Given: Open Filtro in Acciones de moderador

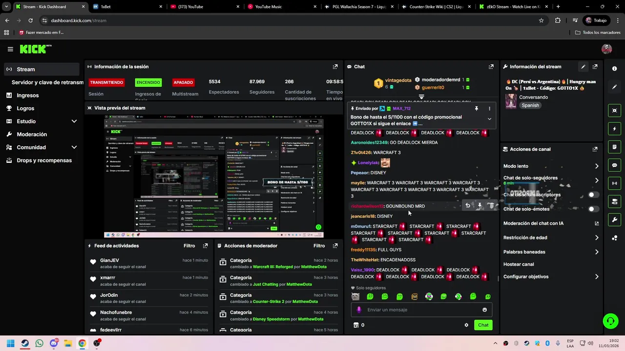Looking at the screenshot, I should click(x=319, y=246).
